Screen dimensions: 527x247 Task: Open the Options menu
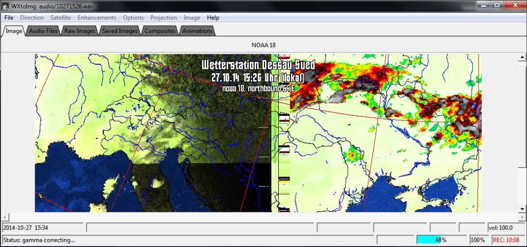tap(133, 18)
